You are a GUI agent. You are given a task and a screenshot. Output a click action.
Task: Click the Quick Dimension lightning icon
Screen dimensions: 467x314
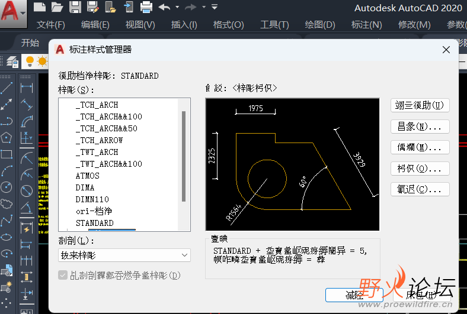27,228
